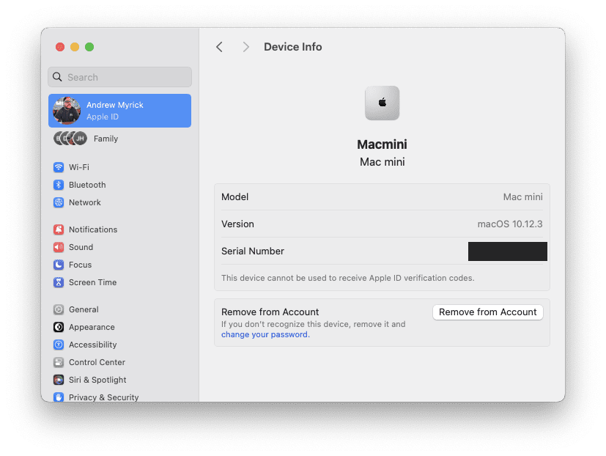The image size is (606, 456).
Task: Click the Screen Time hourglass icon
Action: (x=59, y=282)
